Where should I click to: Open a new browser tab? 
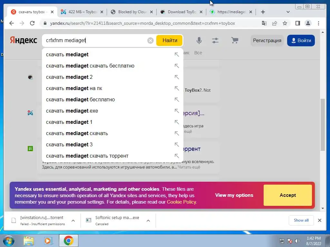click(263, 12)
